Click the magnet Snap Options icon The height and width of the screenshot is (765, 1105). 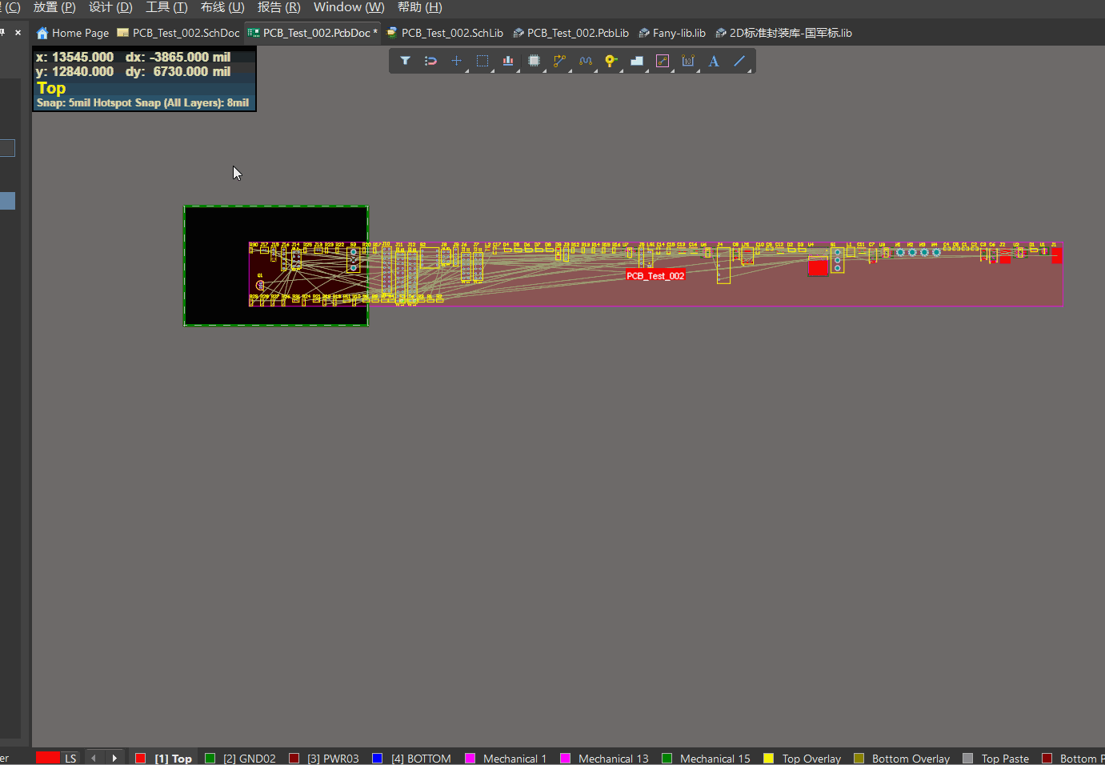click(x=430, y=61)
